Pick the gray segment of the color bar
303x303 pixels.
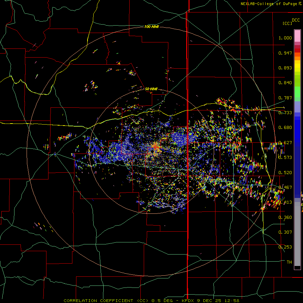(297, 234)
